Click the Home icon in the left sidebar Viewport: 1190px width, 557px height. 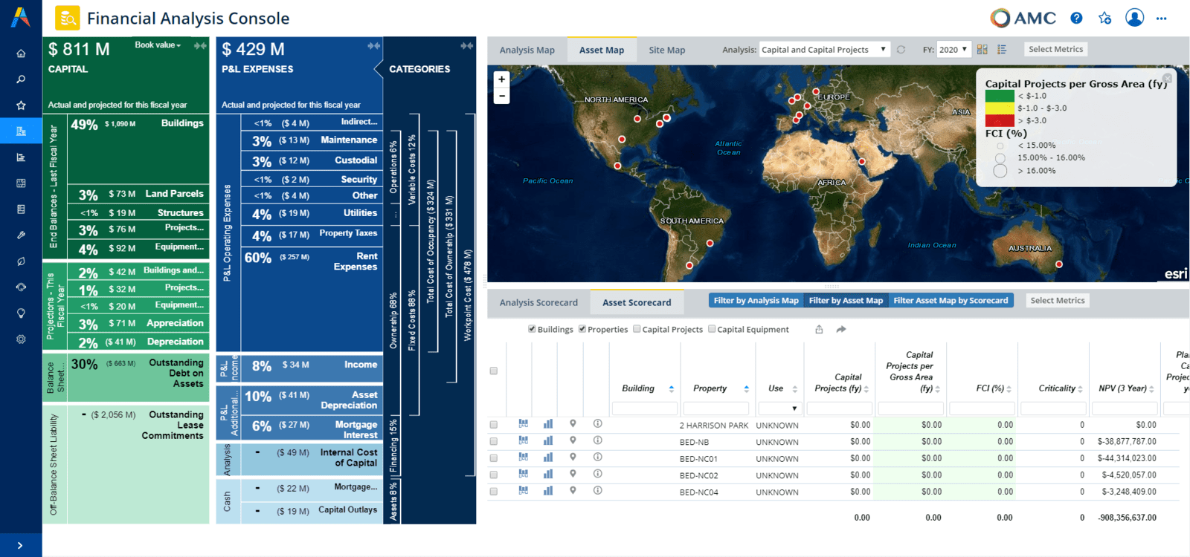coord(21,53)
